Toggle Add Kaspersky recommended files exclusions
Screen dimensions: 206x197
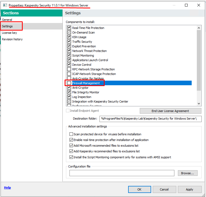point(71,151)
